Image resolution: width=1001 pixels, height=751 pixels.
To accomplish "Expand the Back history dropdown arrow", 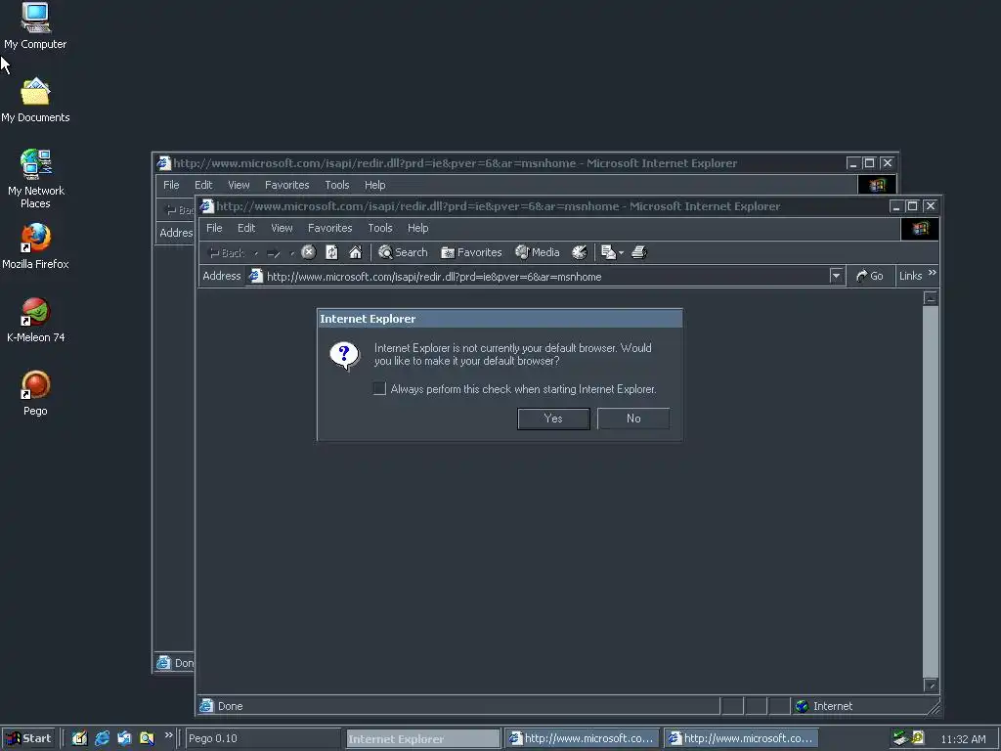I will (x=256, y=253).
